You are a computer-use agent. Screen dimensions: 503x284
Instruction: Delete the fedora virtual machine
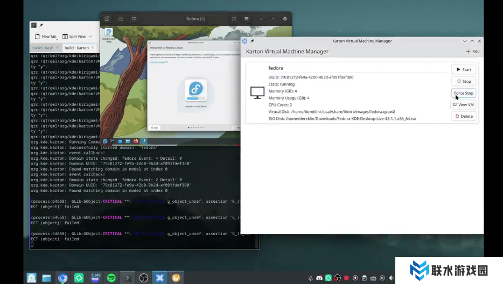463,116
